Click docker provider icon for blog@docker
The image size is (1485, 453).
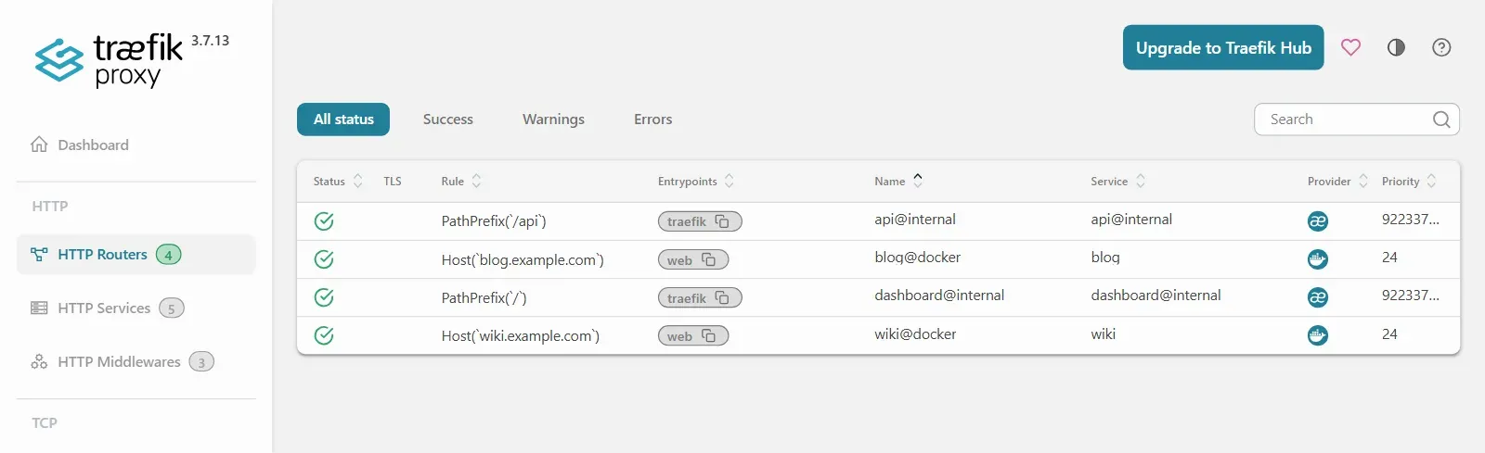(x=1318, y=259)
